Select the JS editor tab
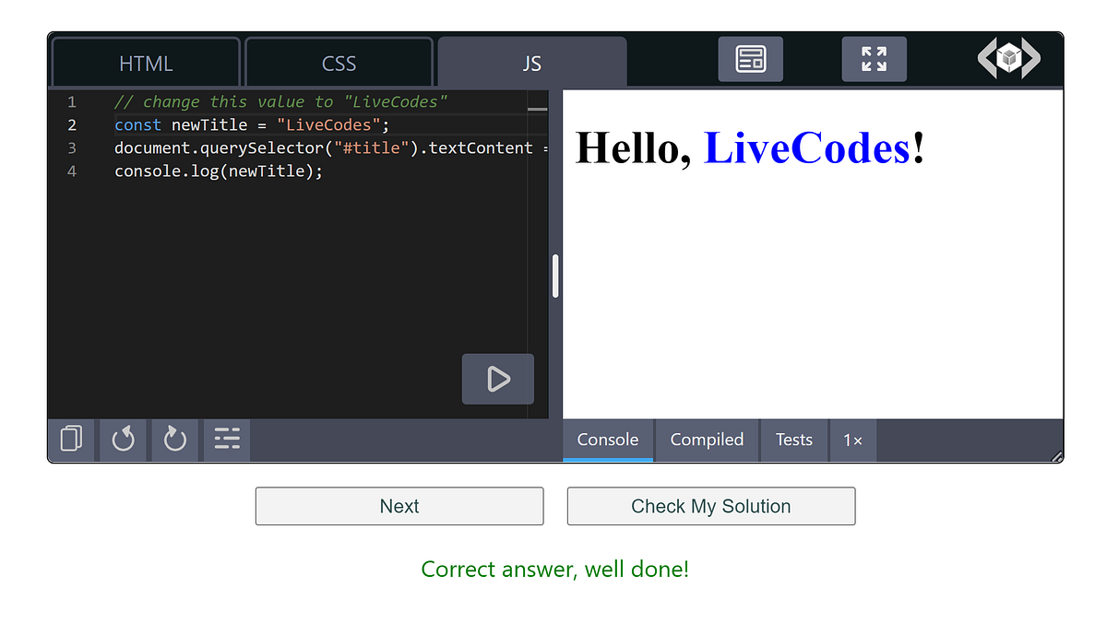1107x623 pixels. [532, 62]
